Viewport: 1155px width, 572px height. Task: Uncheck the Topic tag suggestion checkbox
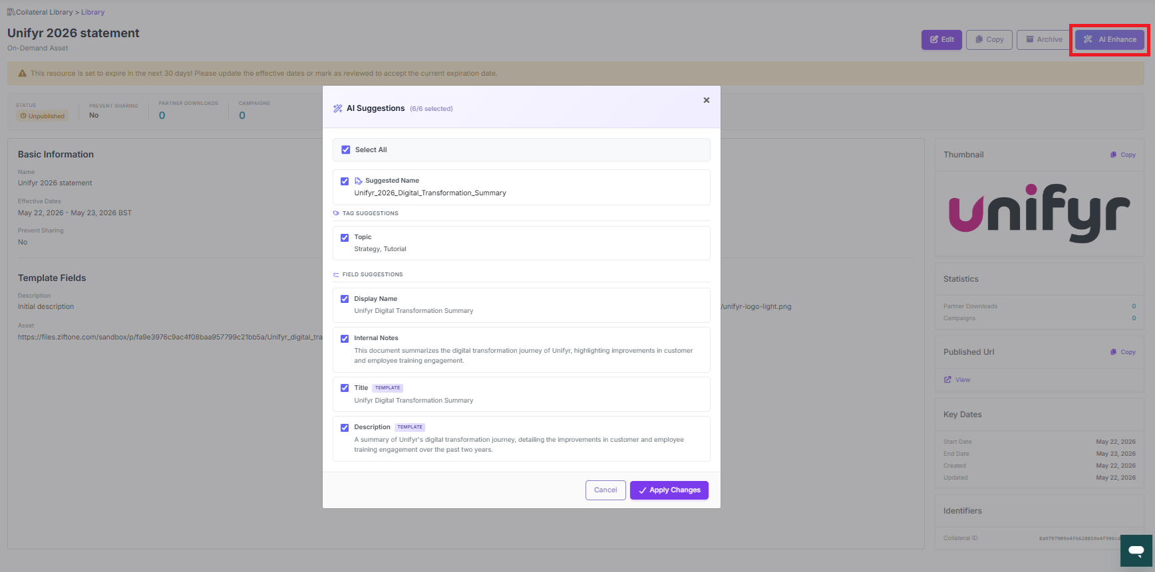click(345, 238)
